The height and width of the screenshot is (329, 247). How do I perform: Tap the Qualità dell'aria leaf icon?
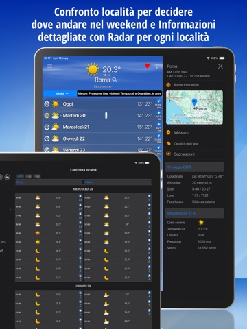(169, 144)
